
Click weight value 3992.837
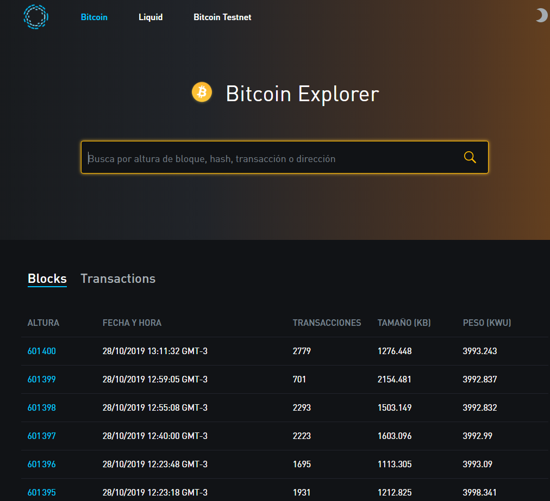click(x=480, y=380)
